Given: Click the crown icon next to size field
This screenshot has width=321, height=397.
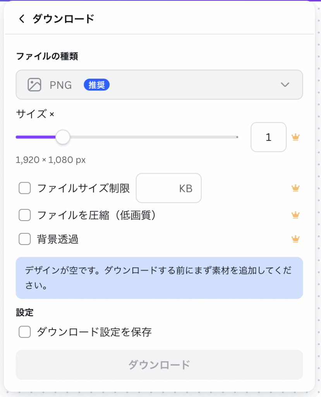Looking at the screenshot, I should 296,137.
